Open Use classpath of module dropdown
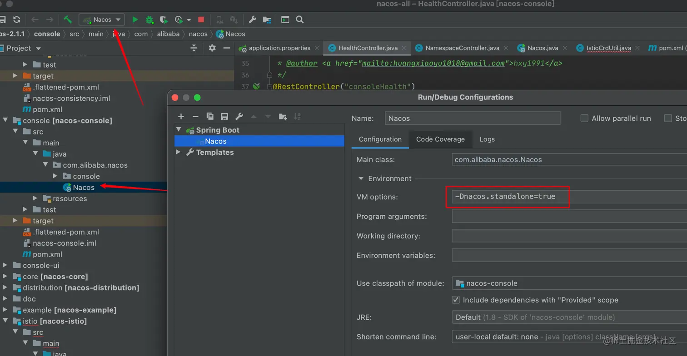Viewport: 687px width, 356px height. [569, 283]
